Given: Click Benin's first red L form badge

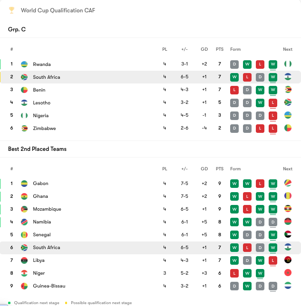Looking at the screenshot, I should pos(234,90).
